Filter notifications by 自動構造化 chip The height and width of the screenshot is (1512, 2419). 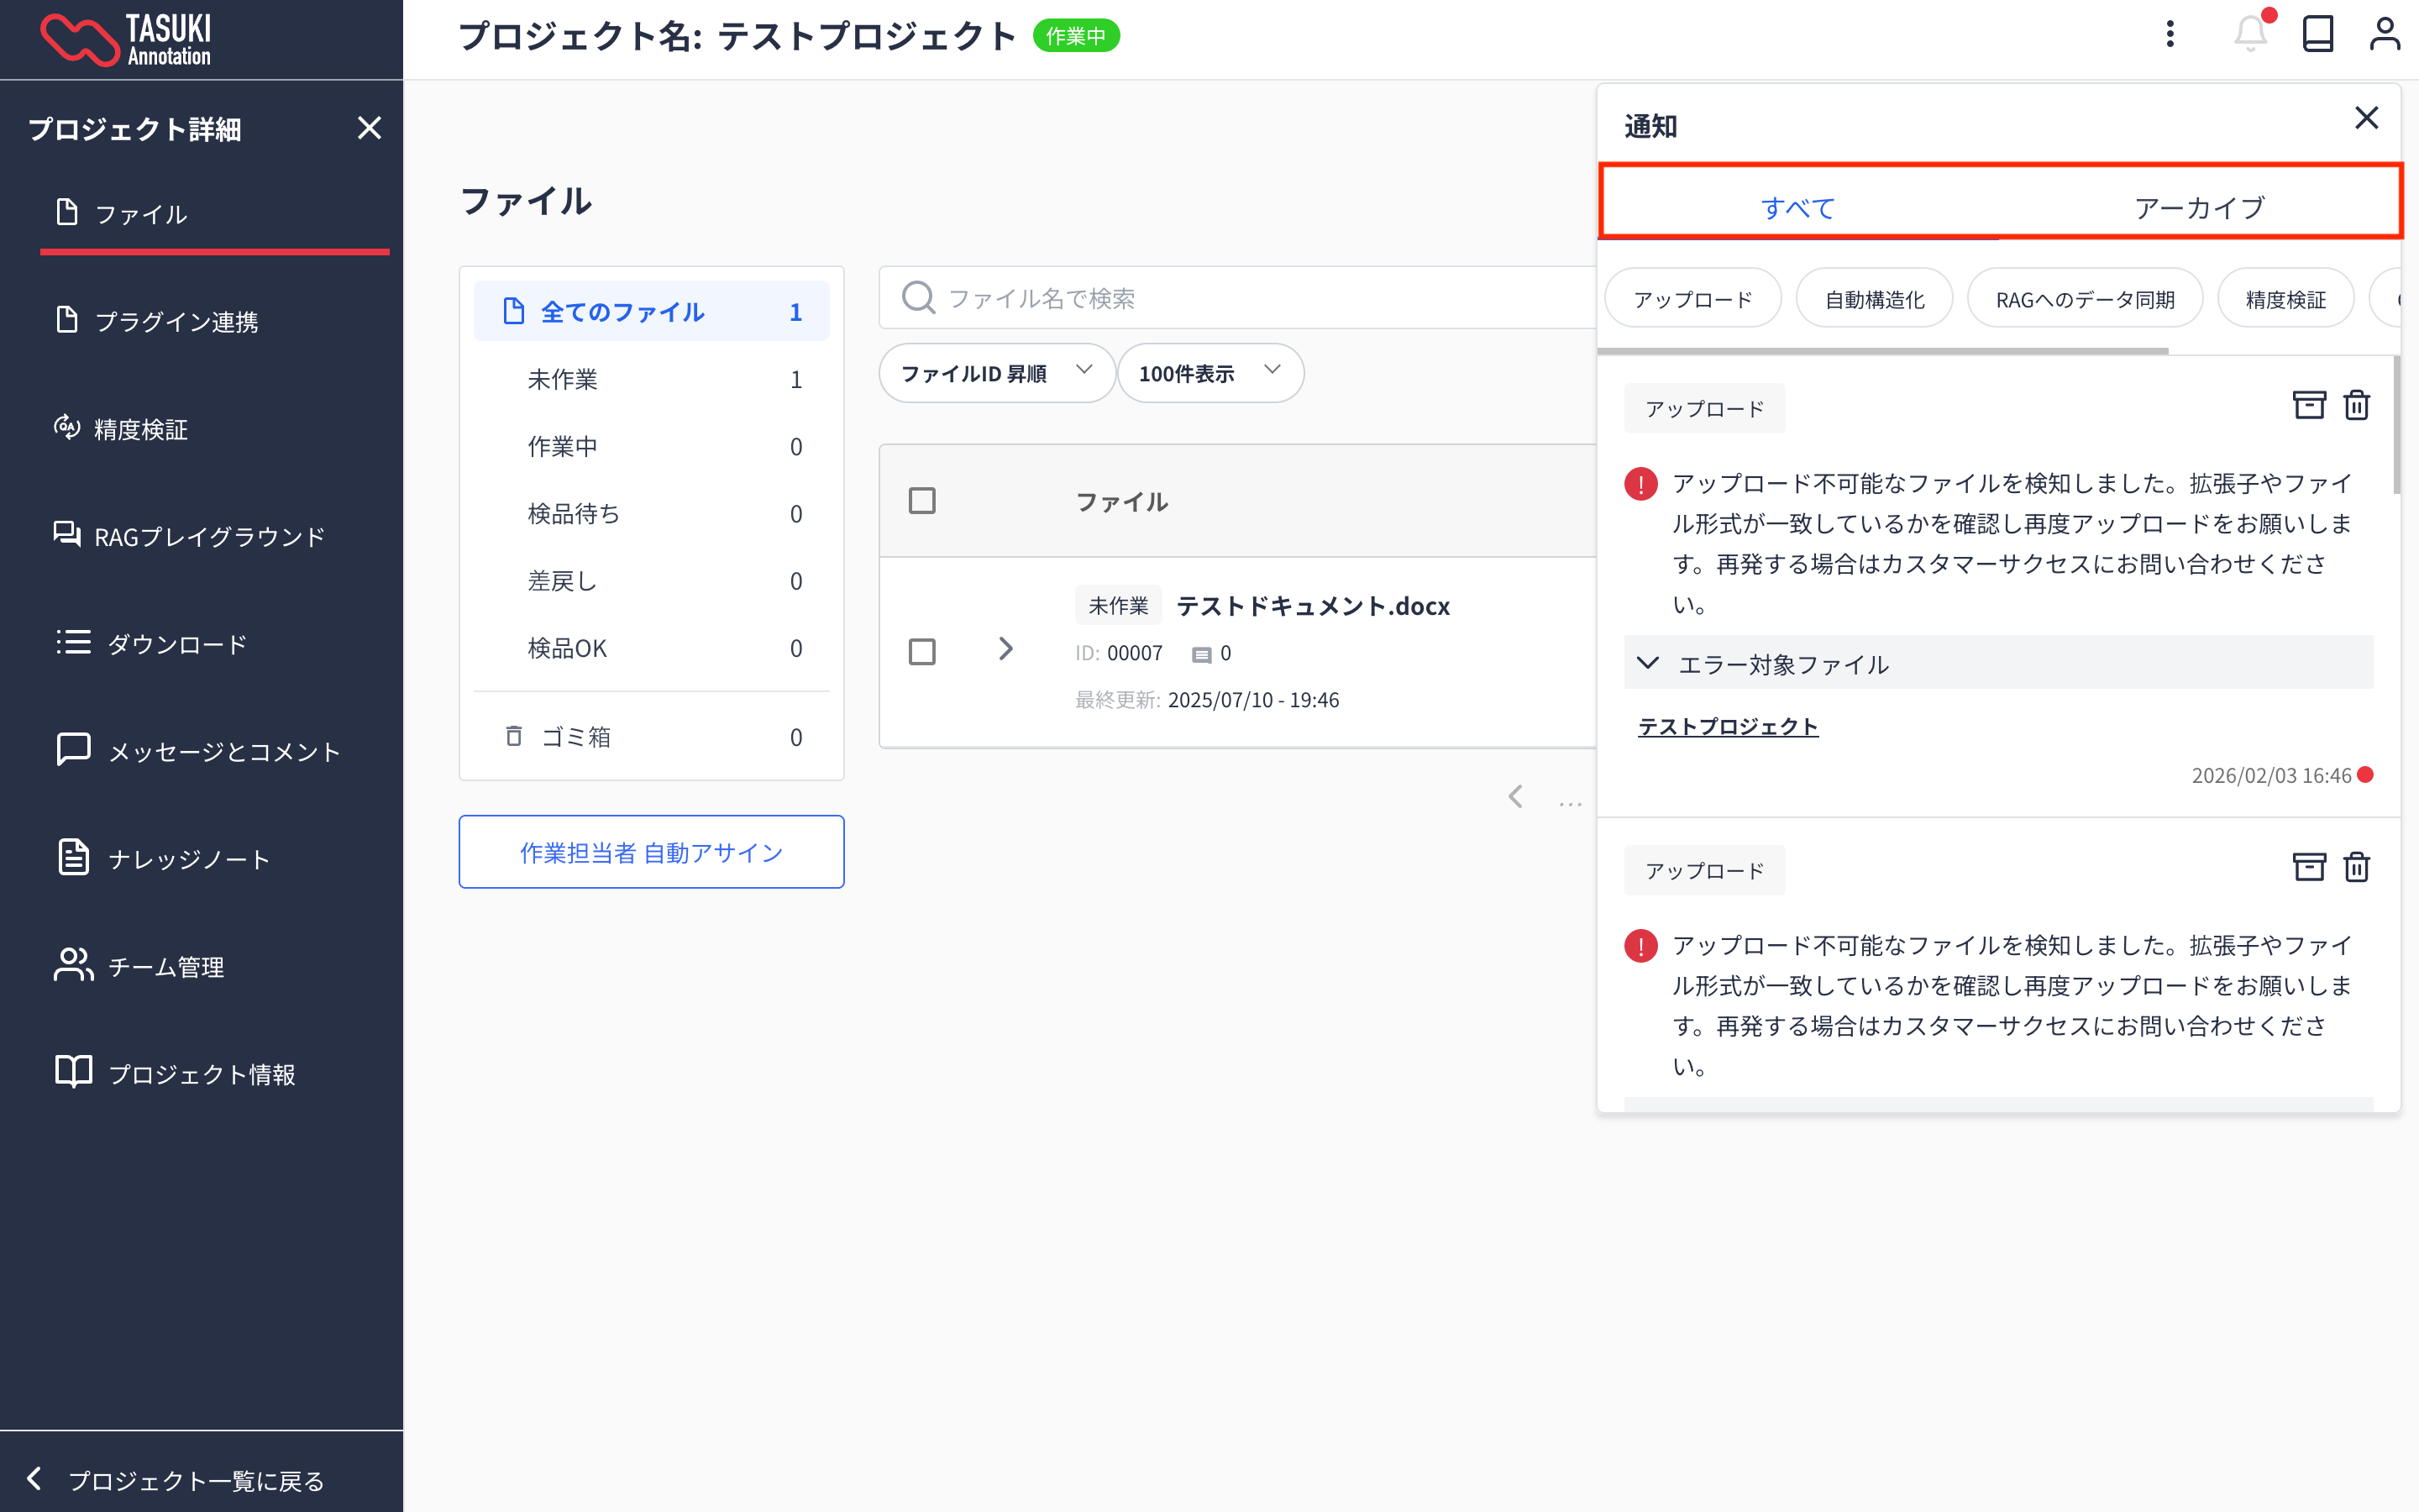pos(1873,299)
